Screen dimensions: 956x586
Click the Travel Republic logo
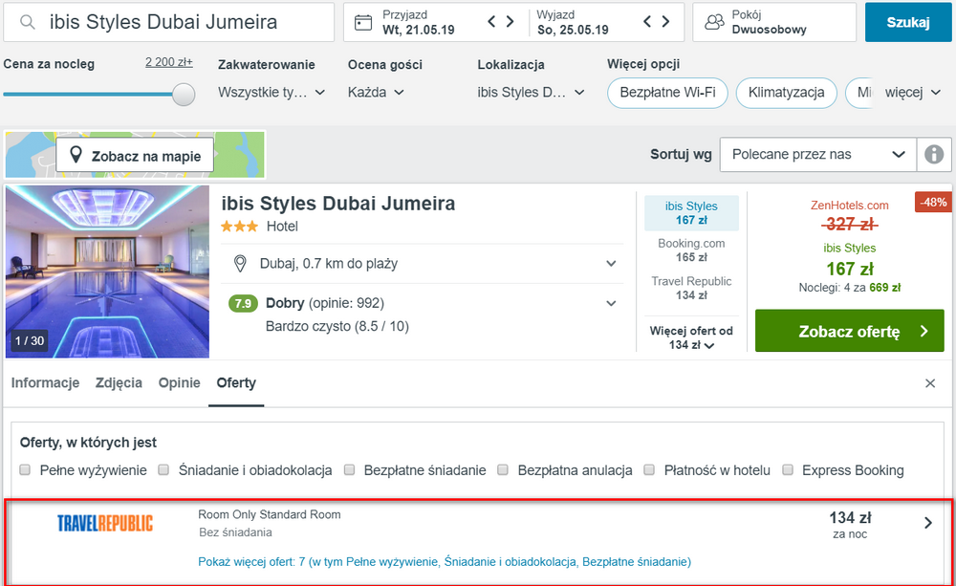[105, 523]
